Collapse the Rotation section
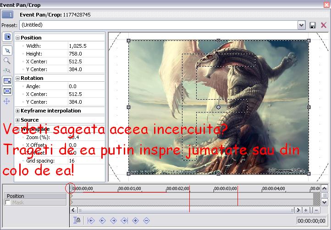The width and height of the screenshot is (331, 230). [x=18, y=78]
